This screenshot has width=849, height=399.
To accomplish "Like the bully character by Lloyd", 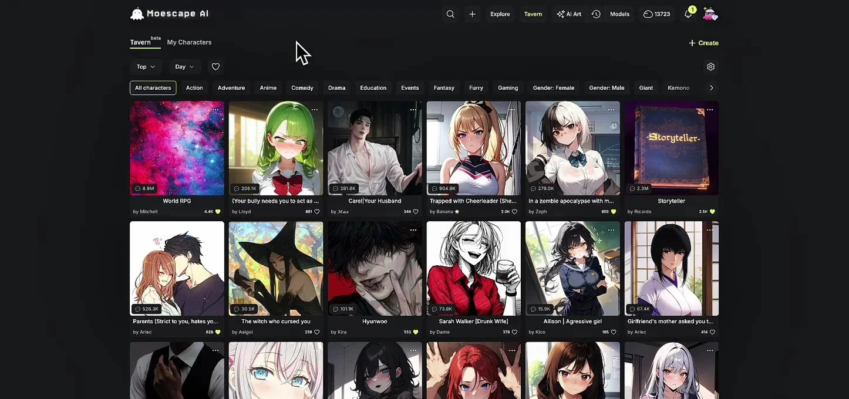I will pyautogui.click(x=316, y=212).
